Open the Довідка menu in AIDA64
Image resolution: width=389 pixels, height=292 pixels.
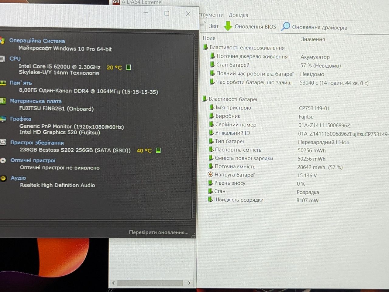pos(238,15)
